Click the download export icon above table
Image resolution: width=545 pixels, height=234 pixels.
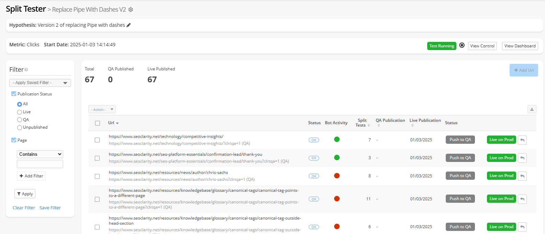532,109
